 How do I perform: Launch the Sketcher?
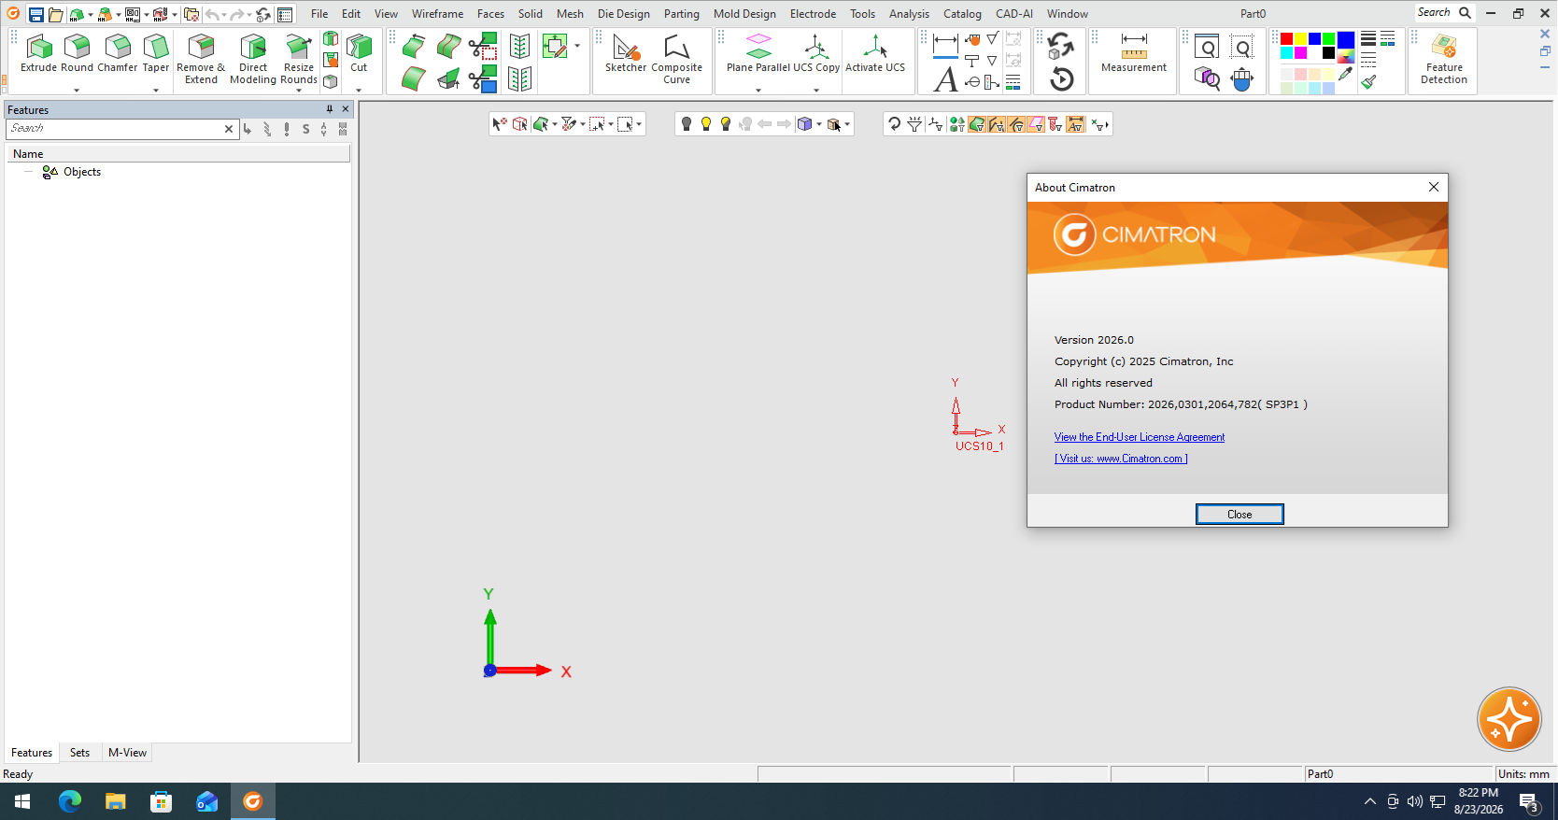click(x=626, y=53)
